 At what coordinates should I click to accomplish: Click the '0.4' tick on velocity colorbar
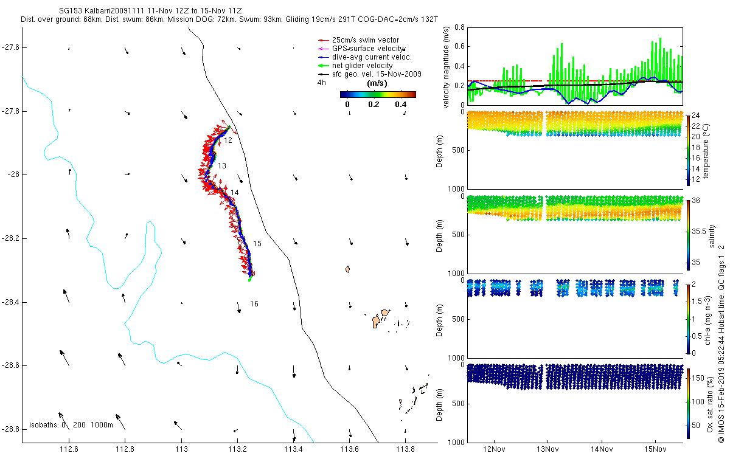(400, 105)
